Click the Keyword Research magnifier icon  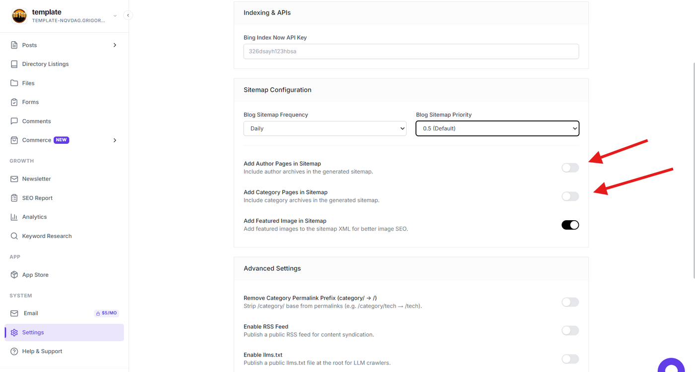[14, 236]
